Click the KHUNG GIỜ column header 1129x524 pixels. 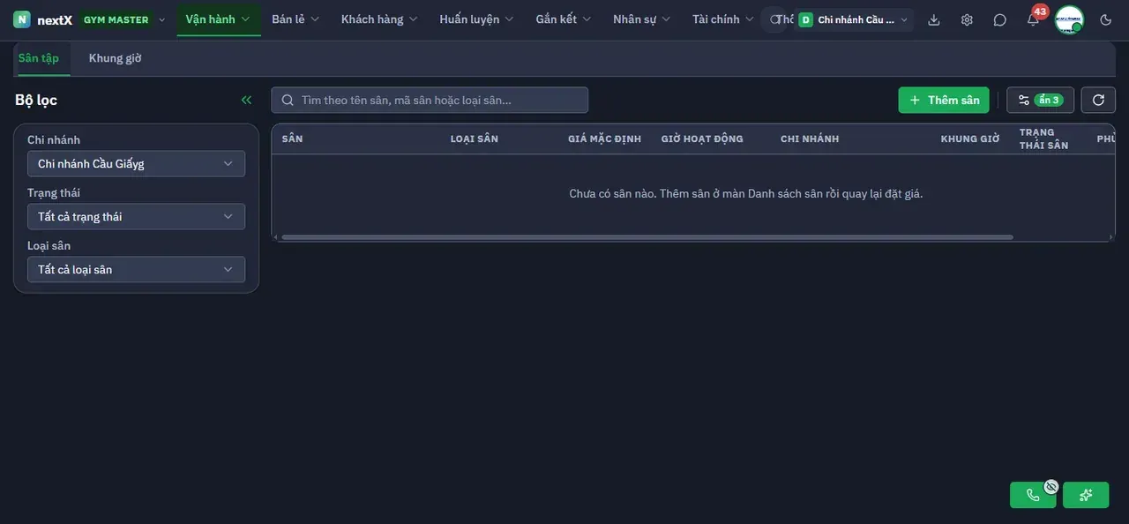(x=970, y=138)
